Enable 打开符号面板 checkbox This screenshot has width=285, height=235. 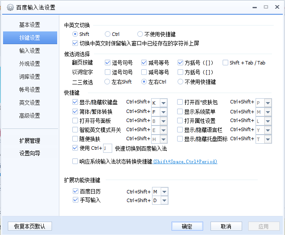[x=75, y=121]
